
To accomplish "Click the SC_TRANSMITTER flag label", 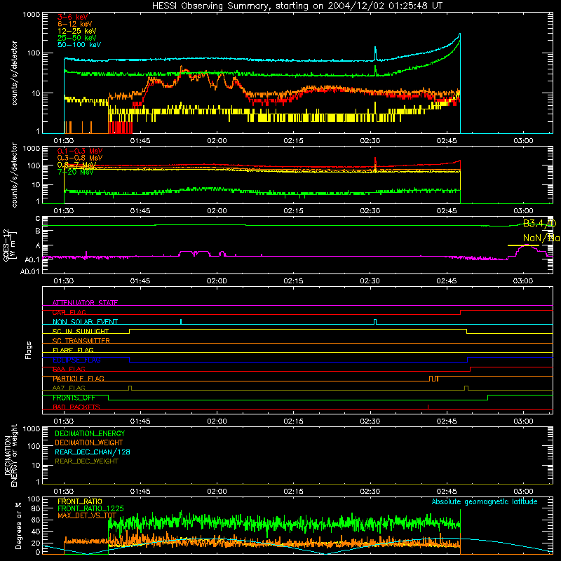I will (x=81, y=341).
